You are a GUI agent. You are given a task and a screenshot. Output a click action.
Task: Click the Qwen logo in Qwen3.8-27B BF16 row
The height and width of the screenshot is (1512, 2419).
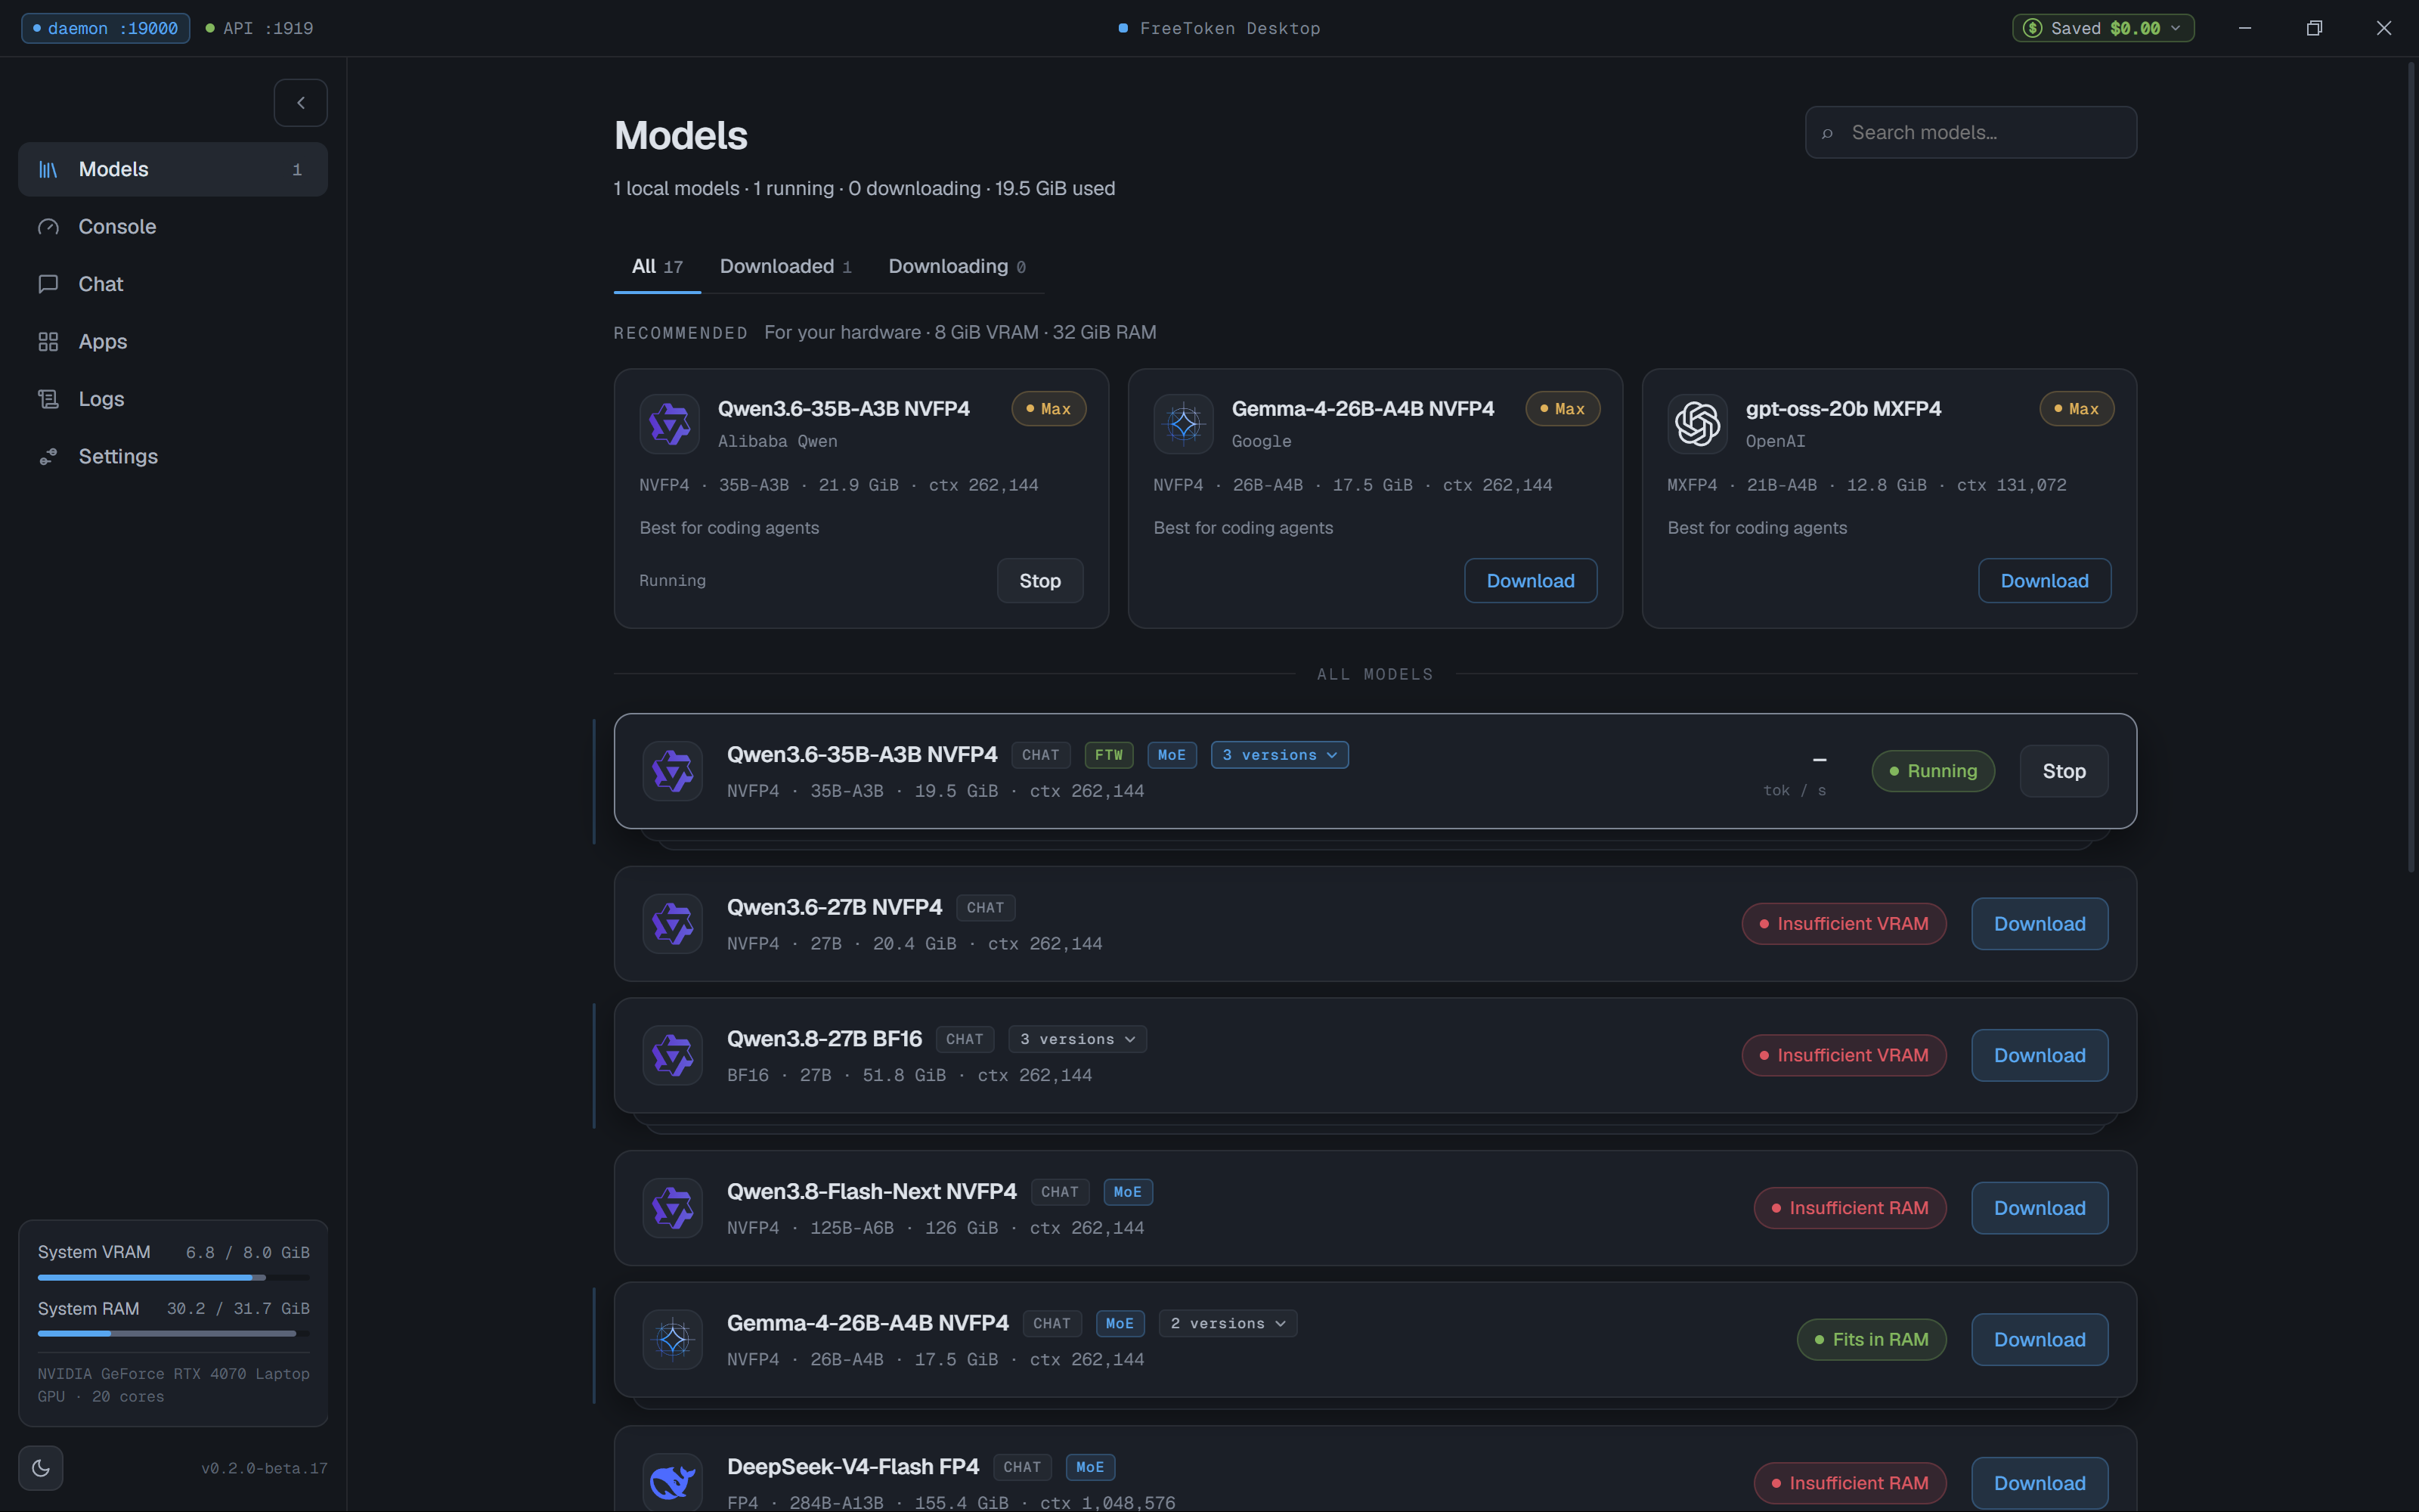tap(673, 1055)
